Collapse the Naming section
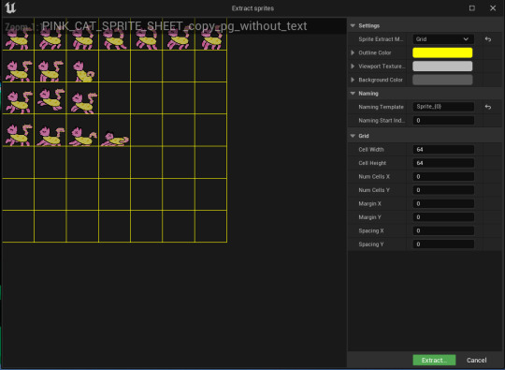This screenshot has height=370, width=505. coord(353,94)
